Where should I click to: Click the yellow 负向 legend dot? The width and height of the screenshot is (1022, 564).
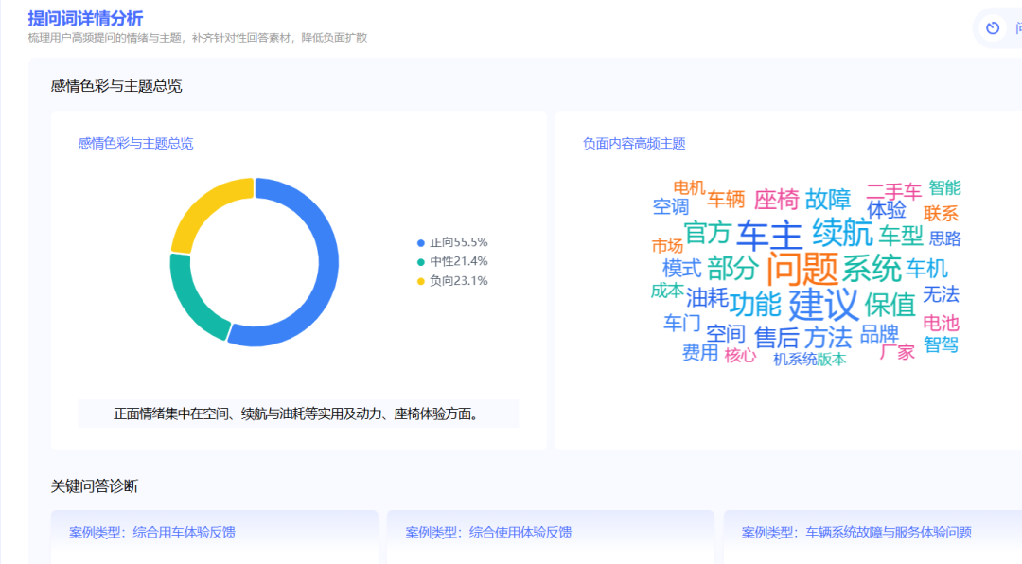tap(420, 281)
